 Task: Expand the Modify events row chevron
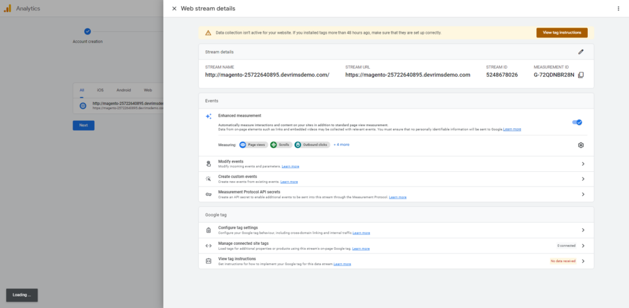(x=583, y=164)
